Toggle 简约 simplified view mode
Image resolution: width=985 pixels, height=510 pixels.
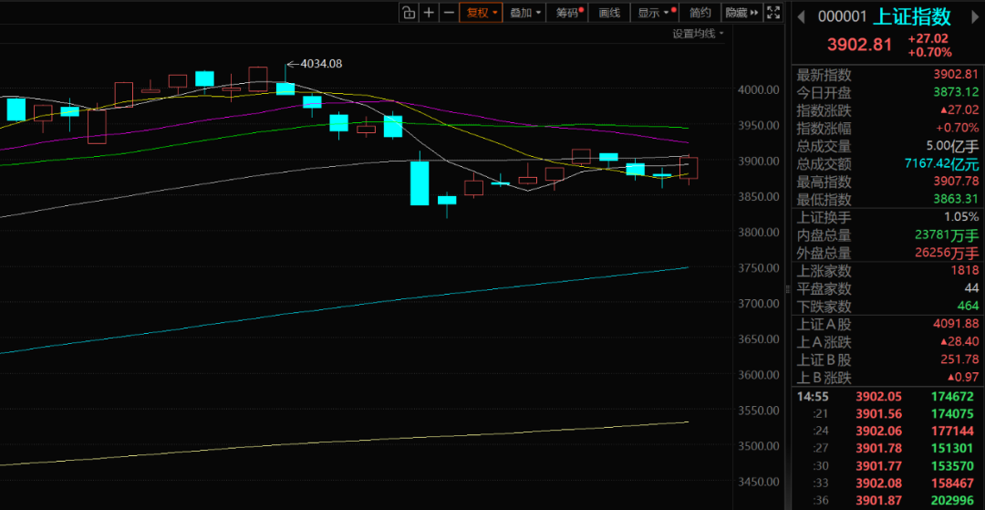[700, 13]
